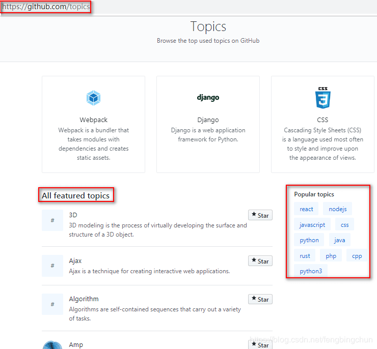Viewport: 377px width, 349px height.
Task: Open the rust popular topic tag
Action: pyautogui.click(x=305, y=255)
